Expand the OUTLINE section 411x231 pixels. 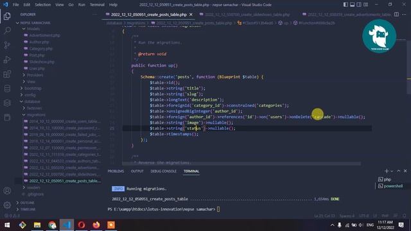[27, 203]
